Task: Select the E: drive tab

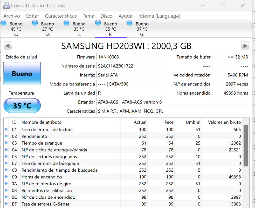Action: click(x=79, y=29)
